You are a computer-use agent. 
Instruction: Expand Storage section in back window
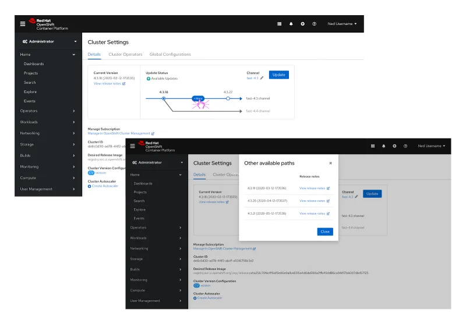48,144
